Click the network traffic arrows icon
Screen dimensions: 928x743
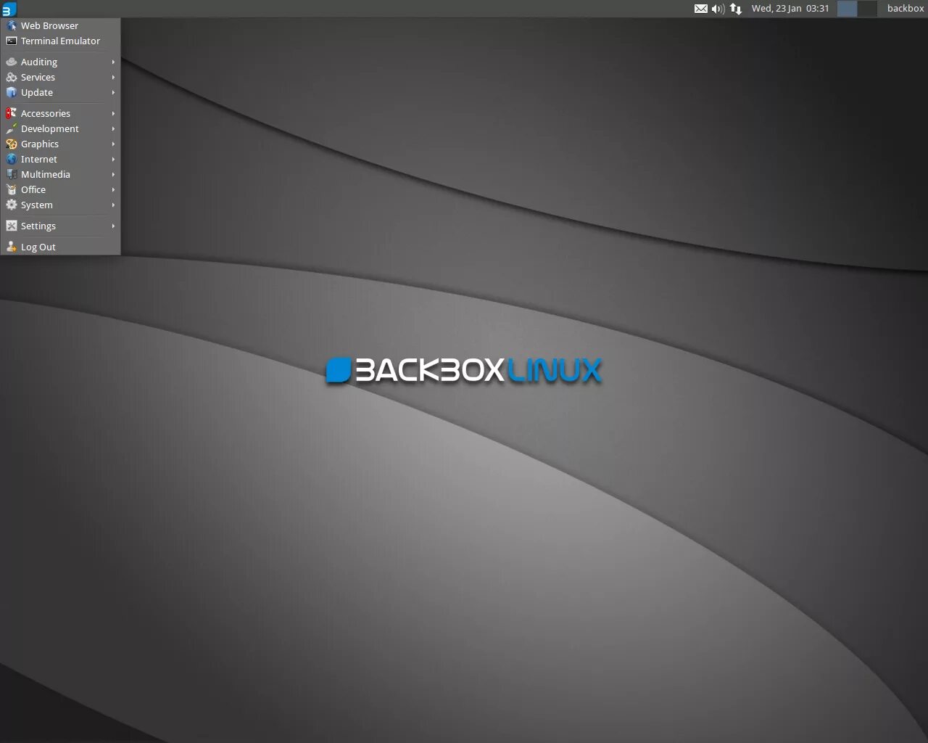click(735, 9)
